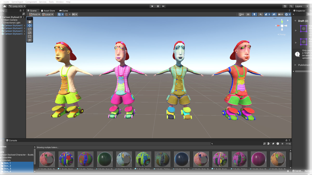
Task: Open the grid settings dropdown arrow
Action: [x=62, y=15]
